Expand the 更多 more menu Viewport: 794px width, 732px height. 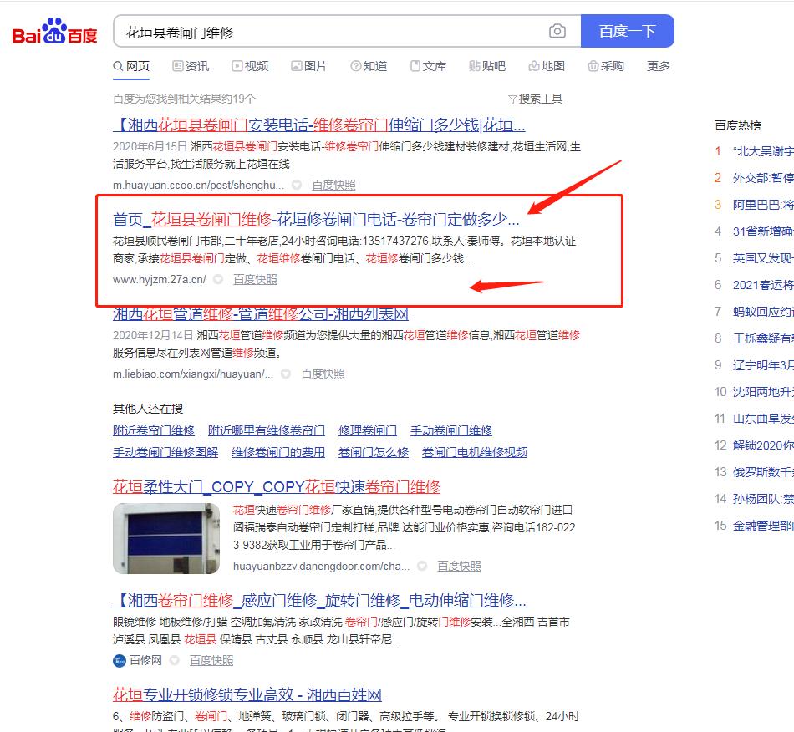pos(658,66)
